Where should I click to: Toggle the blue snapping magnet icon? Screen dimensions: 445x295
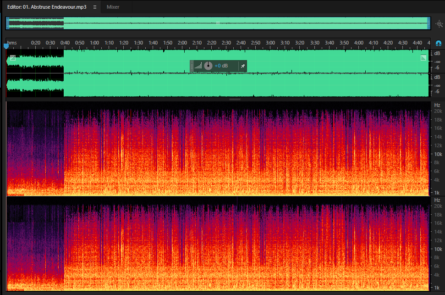(x=439, y=43)
